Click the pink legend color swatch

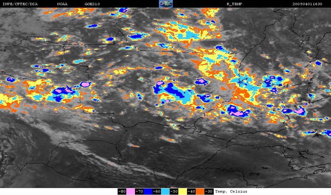(131, 192)
